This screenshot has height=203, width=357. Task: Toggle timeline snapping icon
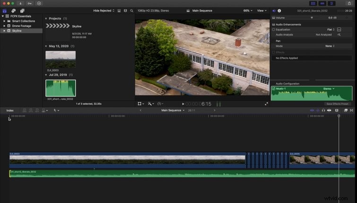(329, 110)
